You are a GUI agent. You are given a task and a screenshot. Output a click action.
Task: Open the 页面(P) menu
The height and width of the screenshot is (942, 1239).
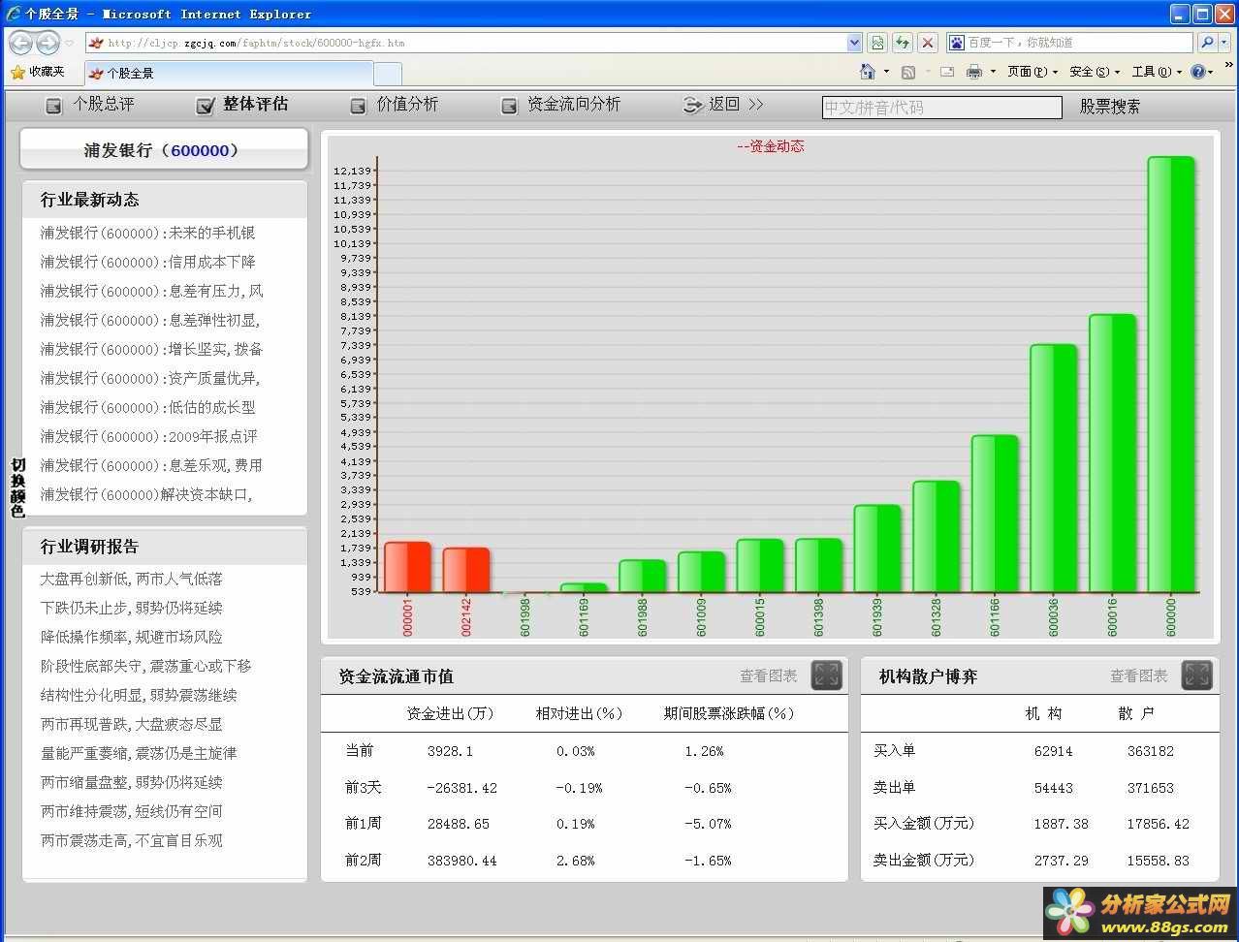click(x=1032, y=72)
